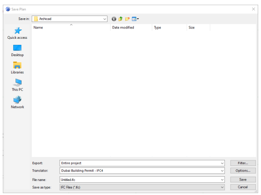Expand the Save in Archicad dropdown

(x=69, y=19)
